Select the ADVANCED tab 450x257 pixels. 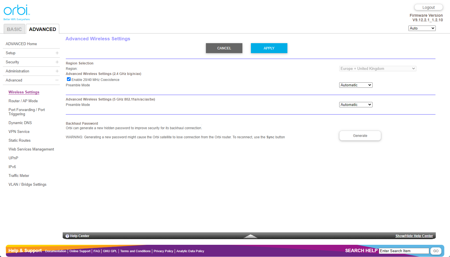[x=42, y=29]
